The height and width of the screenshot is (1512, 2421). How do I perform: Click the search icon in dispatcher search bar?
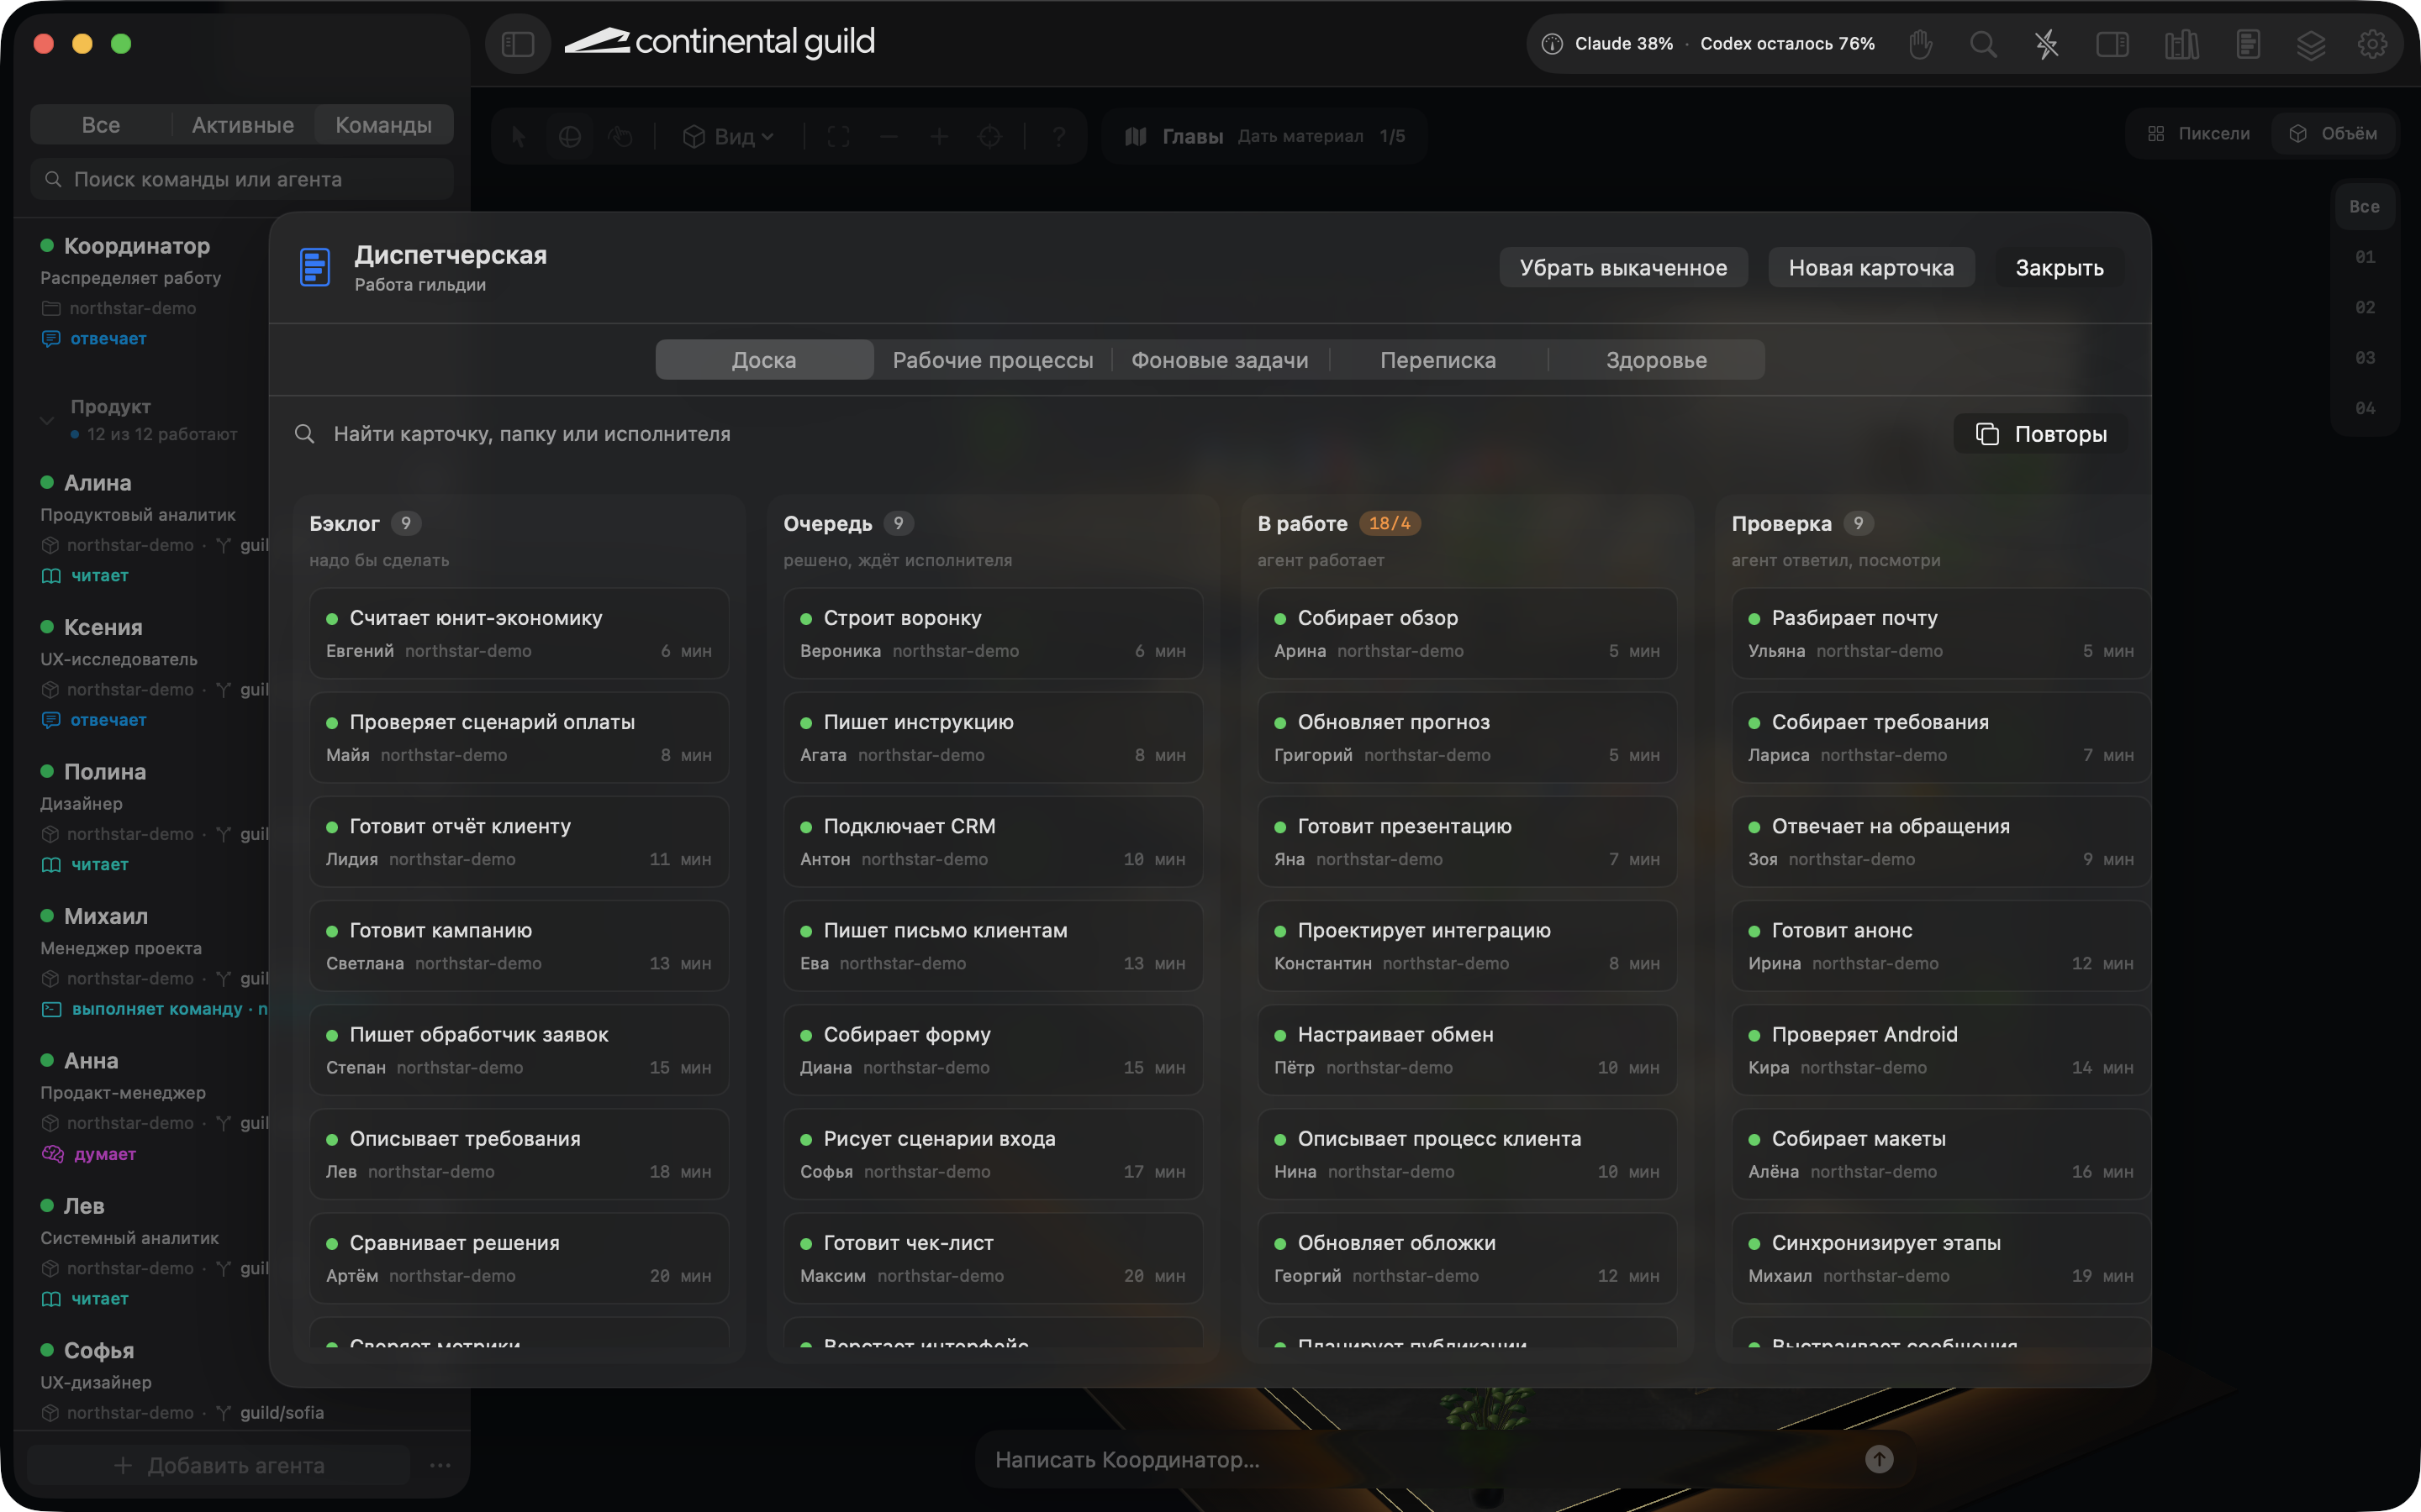pos(304,434)
